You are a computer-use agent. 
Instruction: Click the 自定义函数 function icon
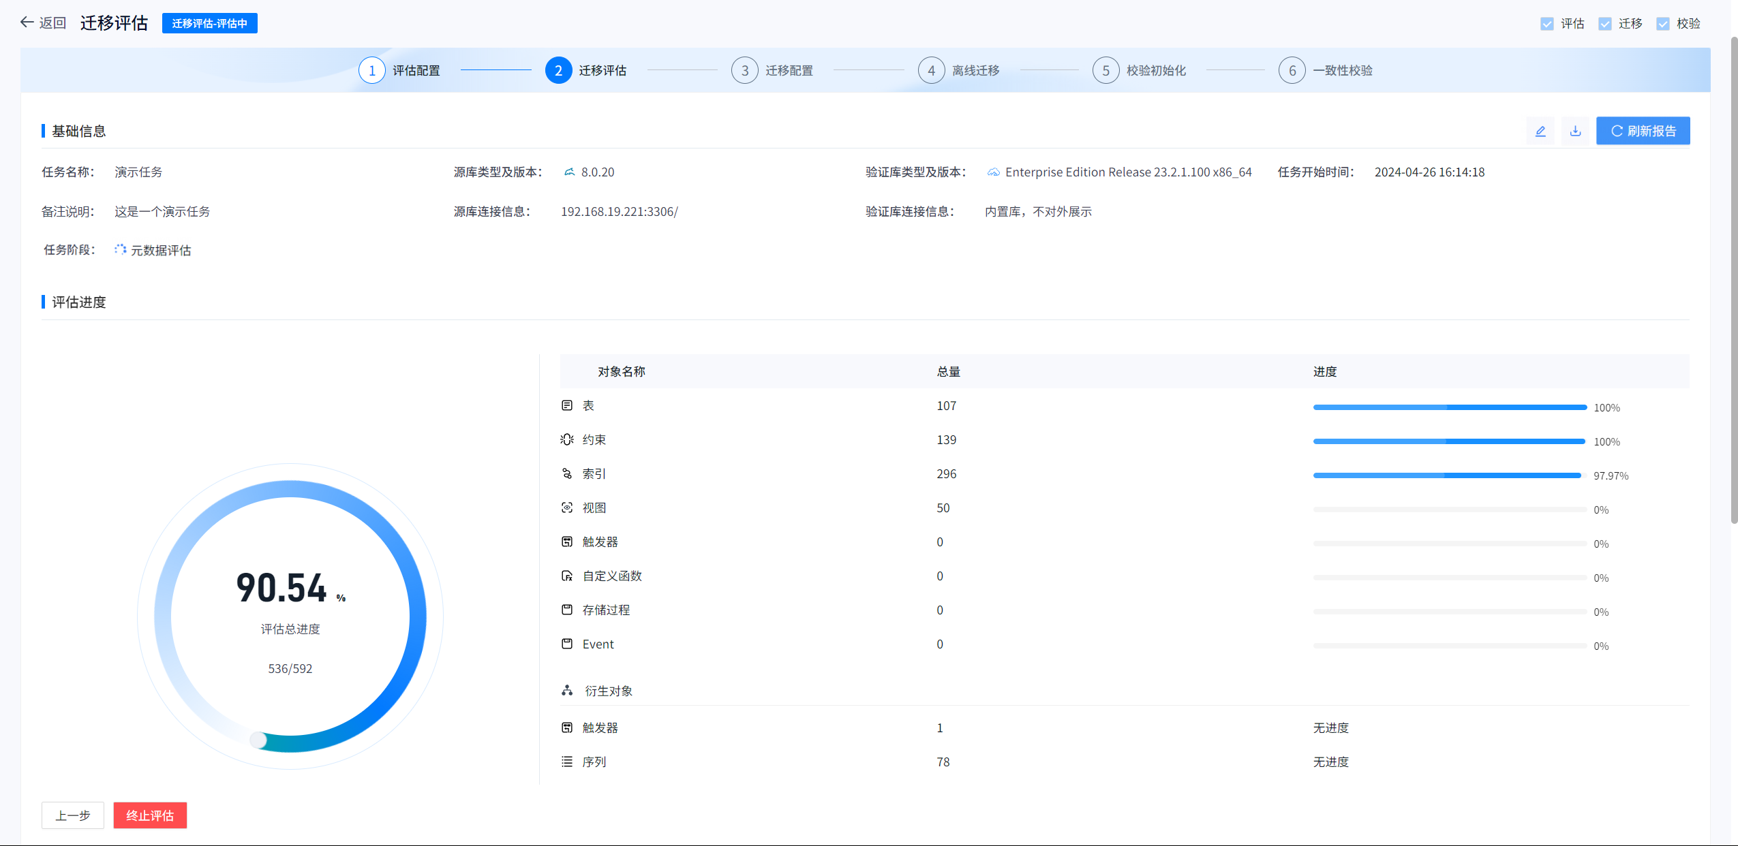click(566, 576)
